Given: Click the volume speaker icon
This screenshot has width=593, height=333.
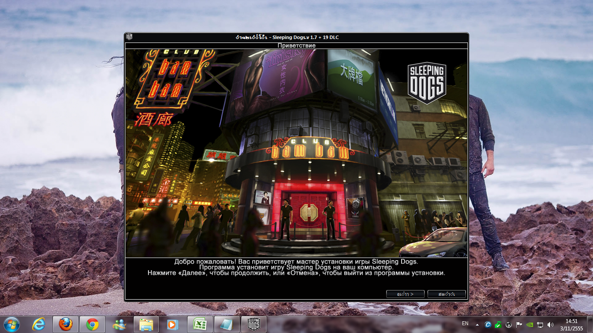Looking at the screenshot, I should [550, 324].
